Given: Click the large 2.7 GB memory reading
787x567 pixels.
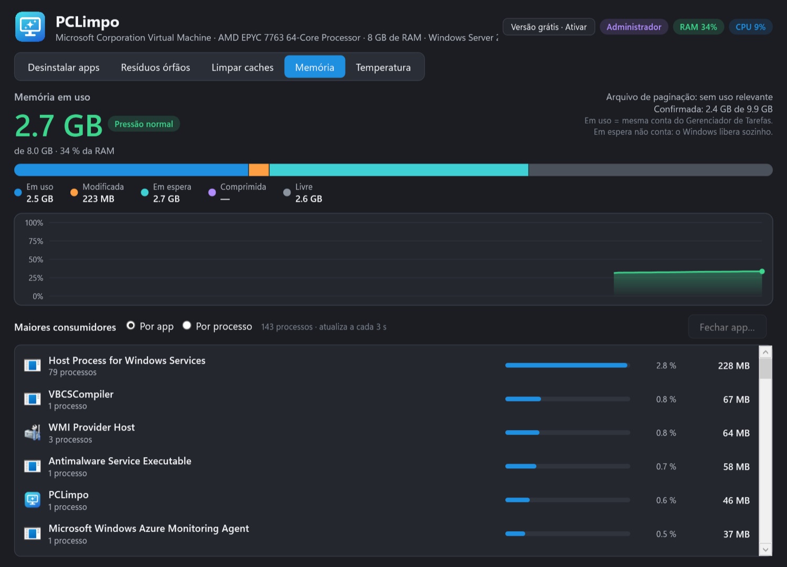Looking at the screenshot, I should point(59,126).
